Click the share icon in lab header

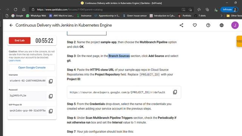click(x=181, y=25)
